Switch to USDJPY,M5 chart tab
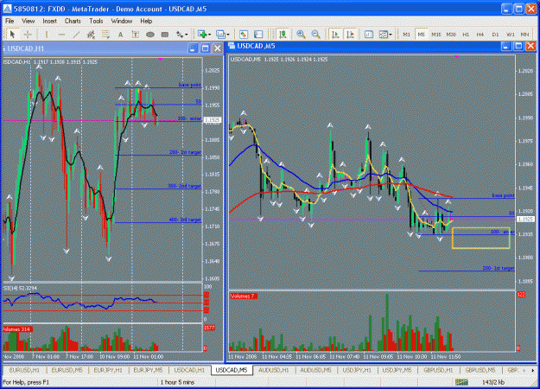The width and height of the screenshot is (540, 389). coord(397,370)
